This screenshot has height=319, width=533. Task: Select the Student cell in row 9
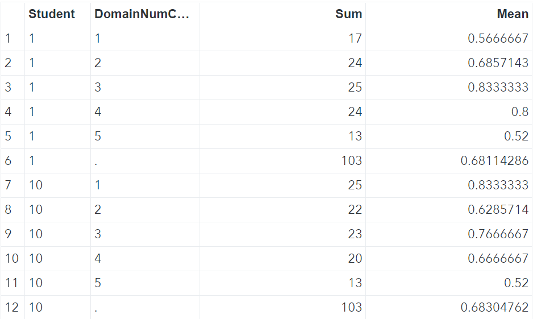coord(36,234)
